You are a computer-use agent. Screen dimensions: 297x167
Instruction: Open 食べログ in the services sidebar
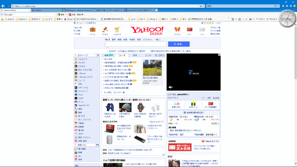point(81,116)
